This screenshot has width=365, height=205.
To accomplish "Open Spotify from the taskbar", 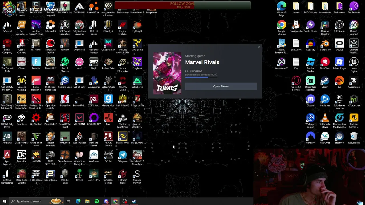I will (x=97, y=201).
